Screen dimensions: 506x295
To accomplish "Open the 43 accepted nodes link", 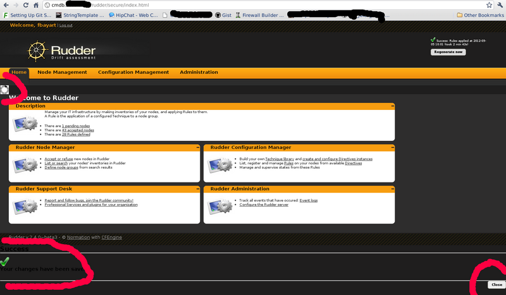I will 78,130.
